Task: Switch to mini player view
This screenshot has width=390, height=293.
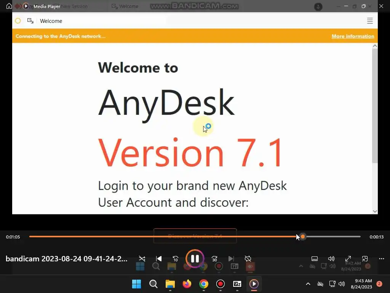Action: (x=364, y=259)
